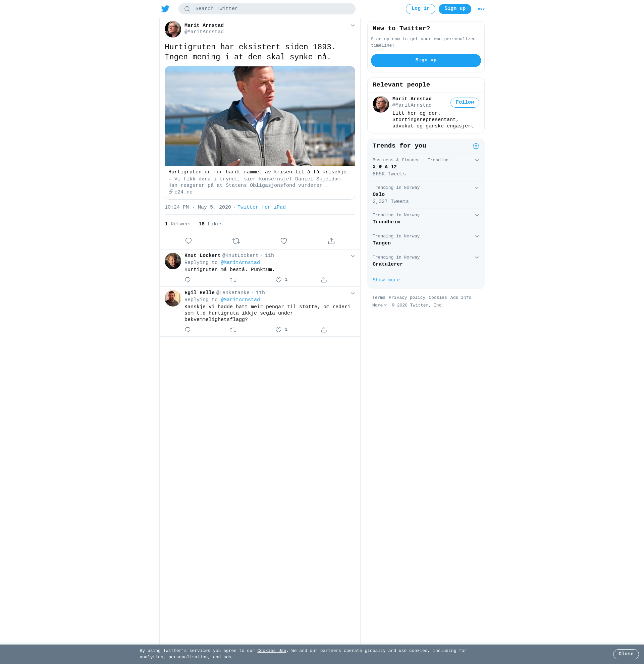Open @MaritArnstad mention in Knut Lockert's reply
Image resolution: width=644 pixels, height=664 pixels.
[240, 263]
